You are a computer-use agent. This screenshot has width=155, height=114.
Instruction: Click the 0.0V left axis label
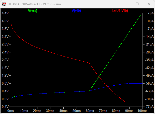pos(5,99)
